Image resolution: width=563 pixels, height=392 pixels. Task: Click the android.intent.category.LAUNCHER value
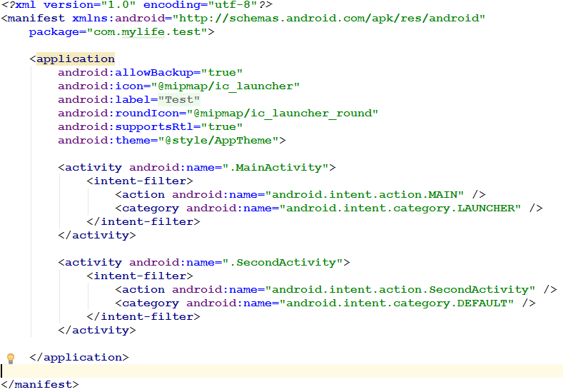400,208
